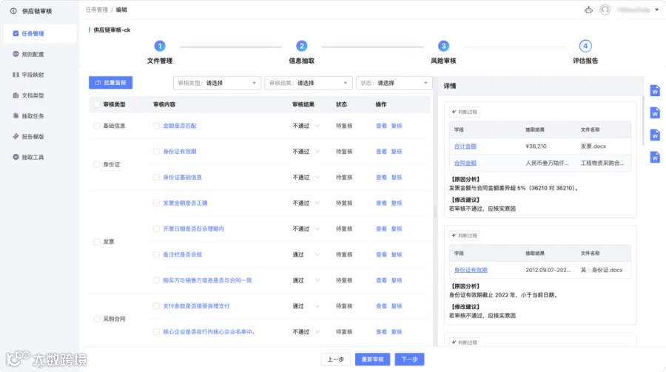Image resolution: width=666 pixels, height=372 pixels.
Task: Expand the username dropdown arrow in the header
Action: point(656,10)
